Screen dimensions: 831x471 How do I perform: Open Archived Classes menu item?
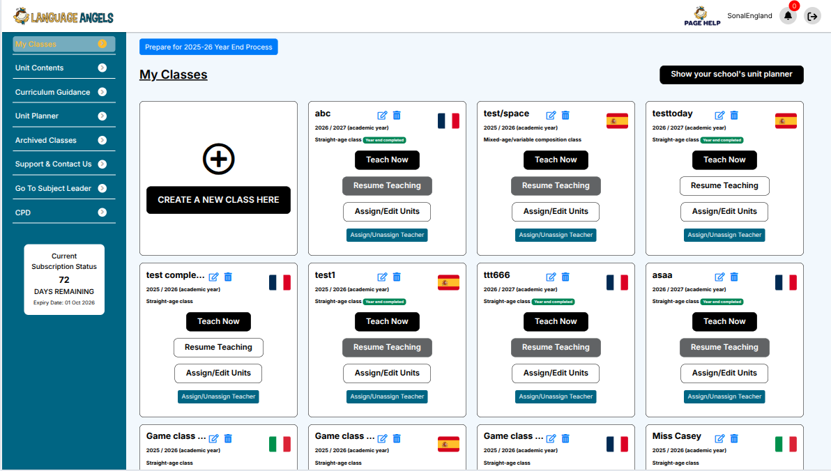click(64, 141)
